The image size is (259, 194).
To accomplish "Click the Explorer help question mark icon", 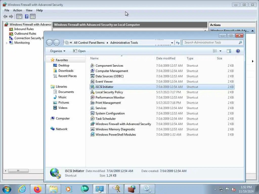I will [x=238, y=51].
